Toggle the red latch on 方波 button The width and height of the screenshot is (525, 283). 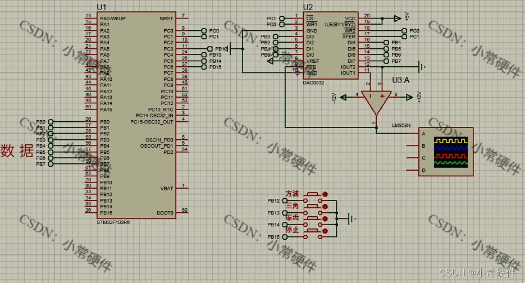pos(325,194)
